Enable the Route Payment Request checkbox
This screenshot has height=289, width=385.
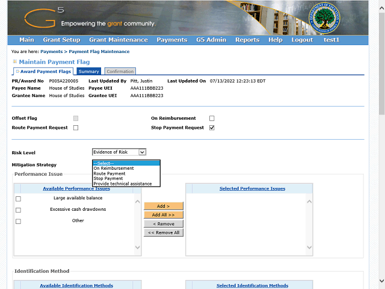click(x=76, y=128)
